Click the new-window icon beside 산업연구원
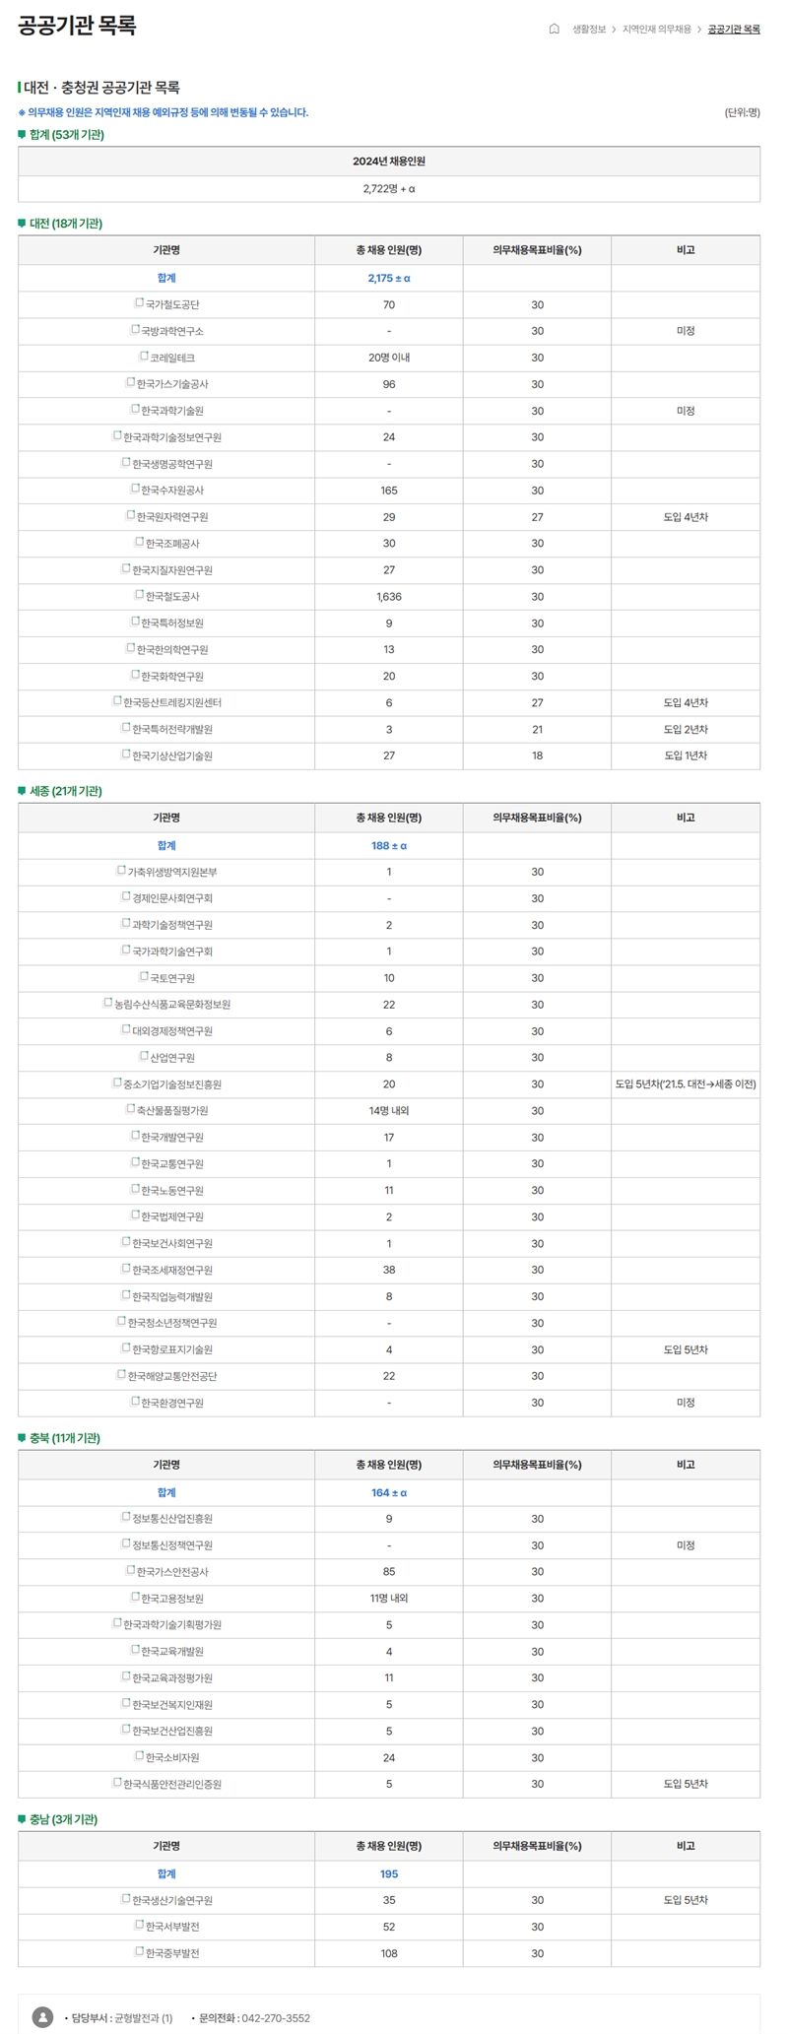This screenshot has height=2034, width=788. tap(144, 1056)
